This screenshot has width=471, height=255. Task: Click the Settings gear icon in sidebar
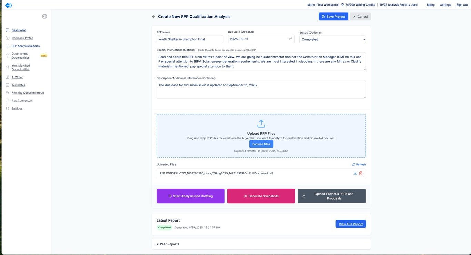pos(8,108)
